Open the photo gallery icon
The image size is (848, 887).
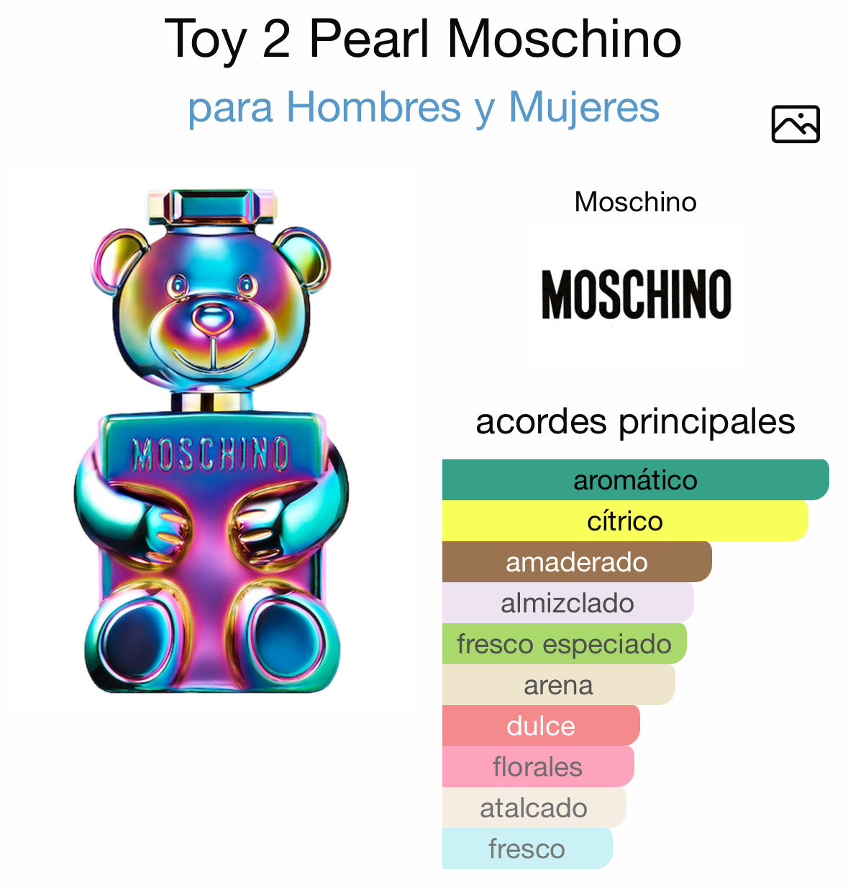(795, 124)
